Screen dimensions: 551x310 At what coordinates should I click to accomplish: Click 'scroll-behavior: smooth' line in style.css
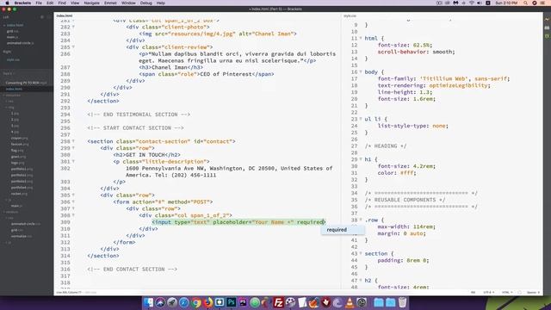click(416, 52)
